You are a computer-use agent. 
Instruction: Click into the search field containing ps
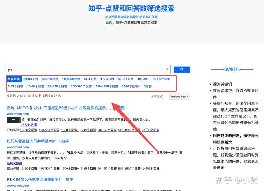(x=84, y=70)
